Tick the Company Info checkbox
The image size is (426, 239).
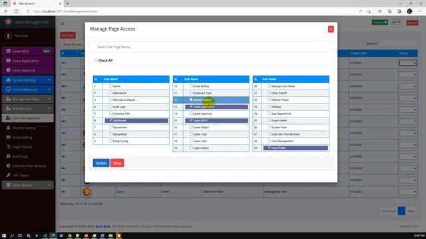click(110, 114)
